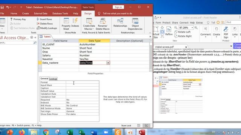Open Excel from the taskbar

tap(70, 132)
